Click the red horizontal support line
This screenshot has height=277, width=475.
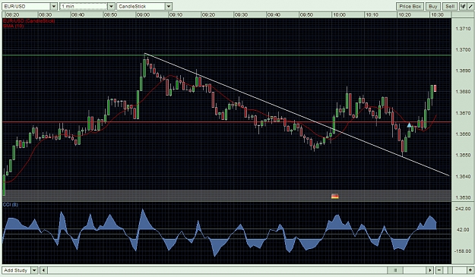pos(226,122)
